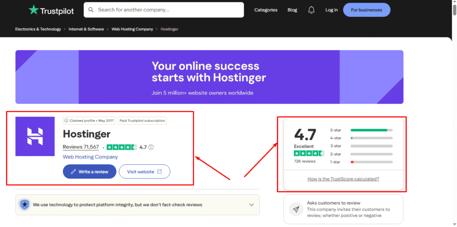
Task: Click the Web Hosting Company breadcrumb
Action: (x=132, y=29)
